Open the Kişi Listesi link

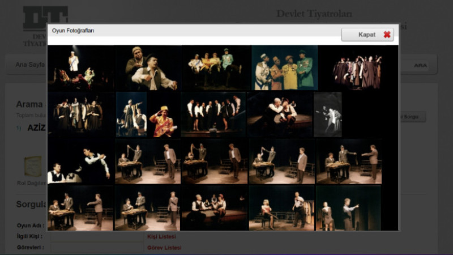161,237
